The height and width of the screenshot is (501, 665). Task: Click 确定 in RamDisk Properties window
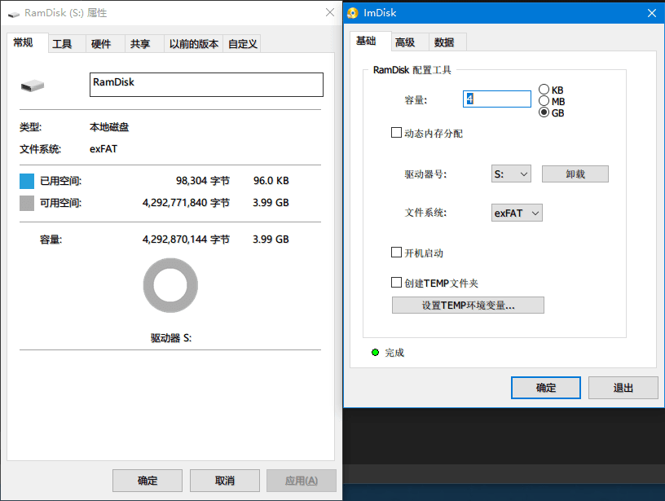point(148,481)
